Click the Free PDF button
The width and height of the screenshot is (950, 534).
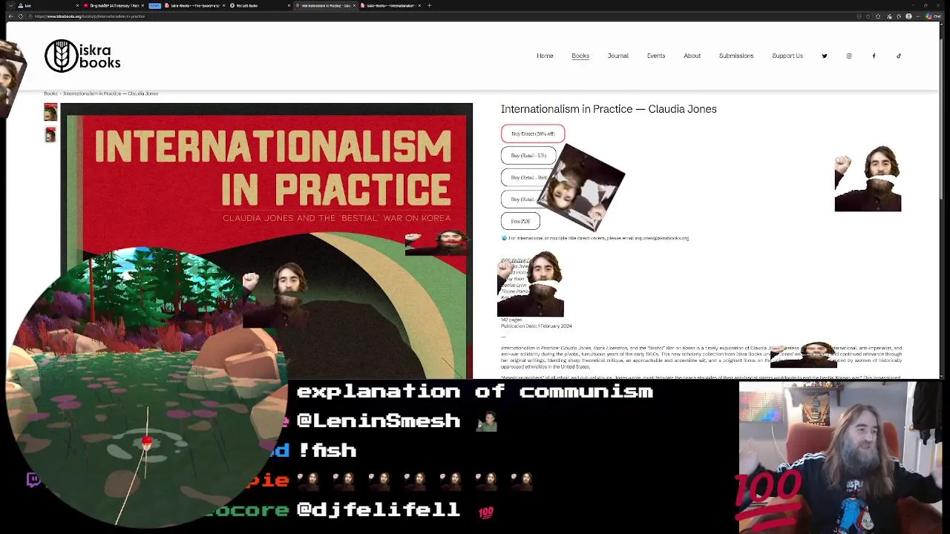[x=520, y=221]
